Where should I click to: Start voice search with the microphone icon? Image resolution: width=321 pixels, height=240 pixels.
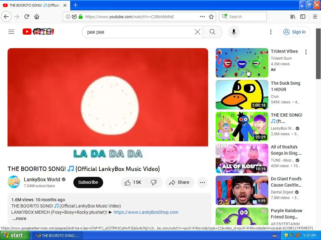tap(234, 32)
